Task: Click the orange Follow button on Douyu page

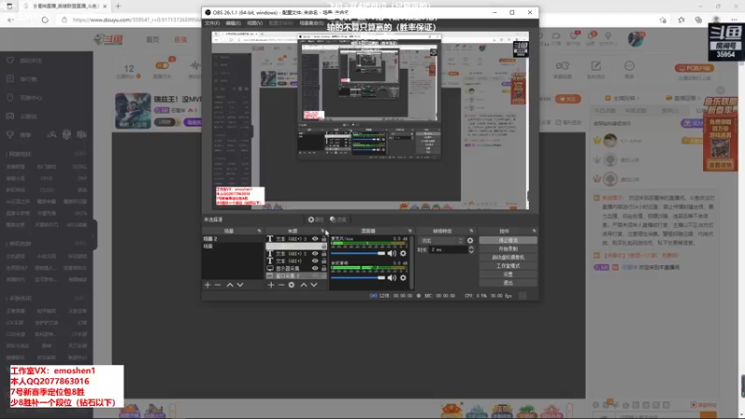Action: [x=568, y=99]
